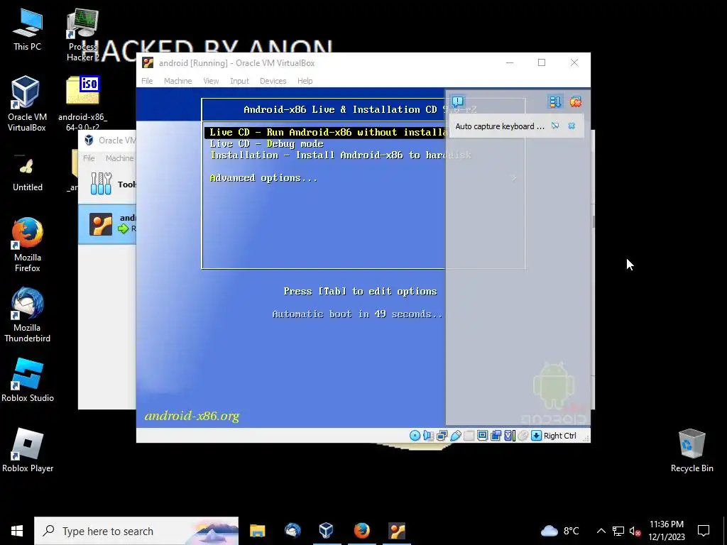Image resolution: width=727 pixels, height=545 pixels.
Task: Open the Devices menu
Action: pos(273,81)
